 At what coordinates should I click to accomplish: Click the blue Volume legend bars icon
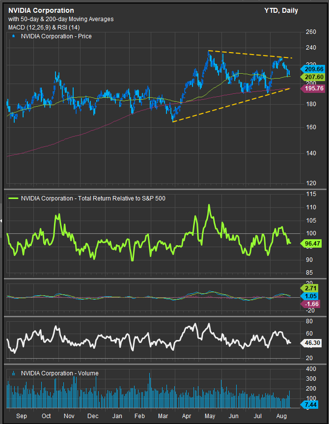pos(13,373)
